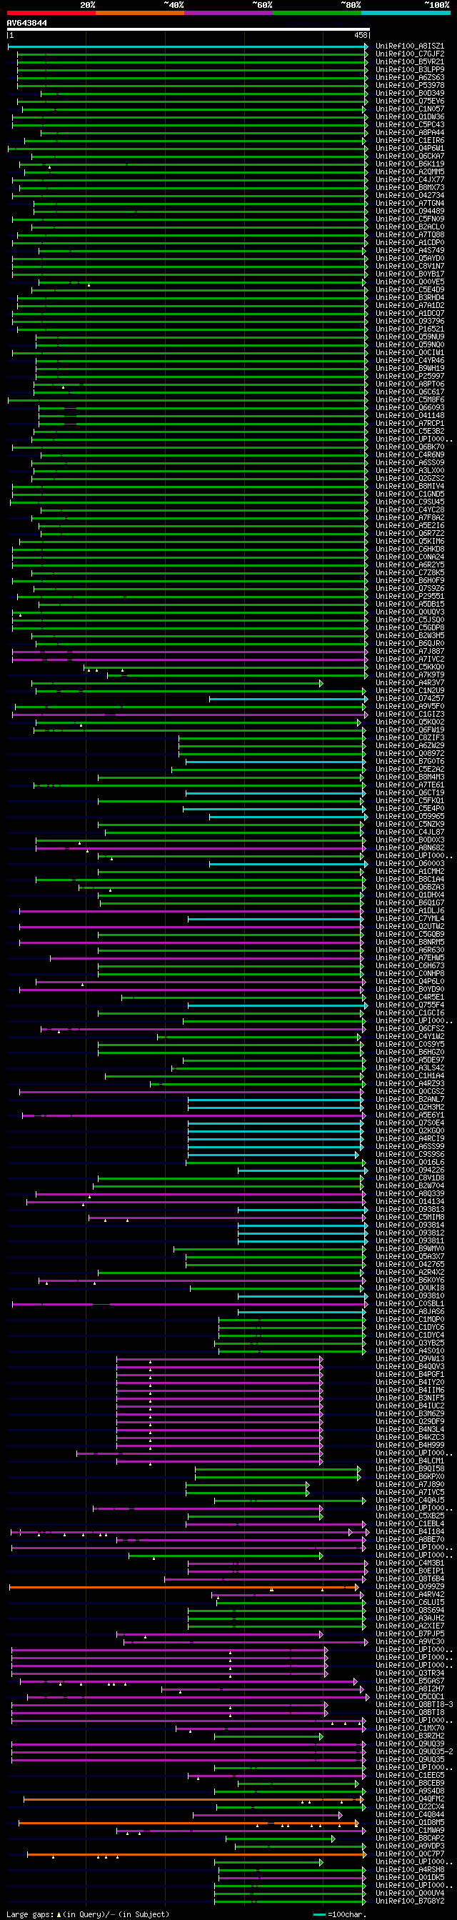
Task: Select the AV643844 query name
Action: 27,23
